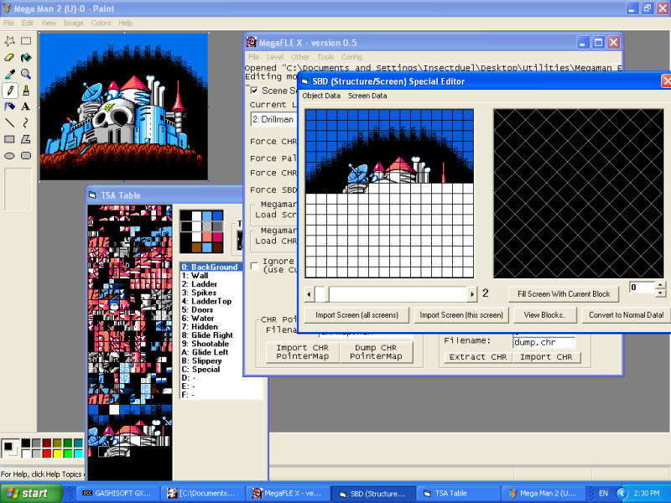Screen dimensions: 671x503
Task: Pick the black color in Paint palette
Action: [26, 443]
